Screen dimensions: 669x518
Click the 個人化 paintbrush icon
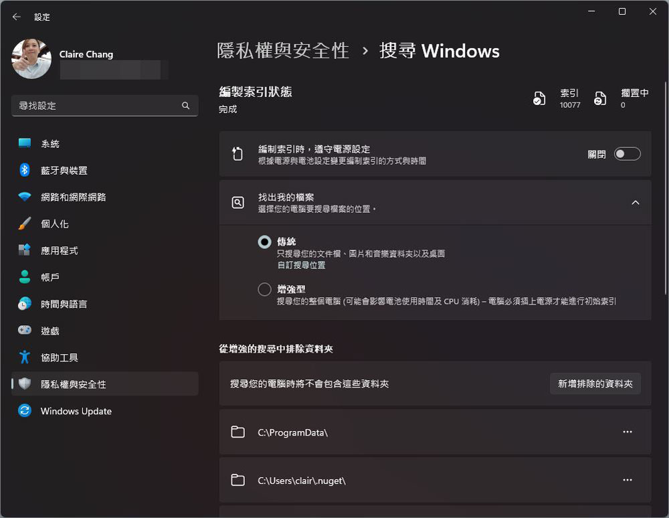pyautogui.click(x=25, y=223)
